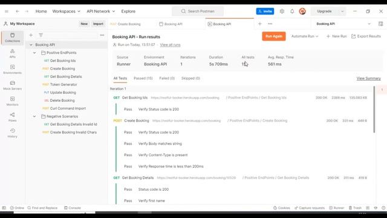Open the Help icon in the status bar
This screenshot has height=218, width=387.
pos(383,208)
